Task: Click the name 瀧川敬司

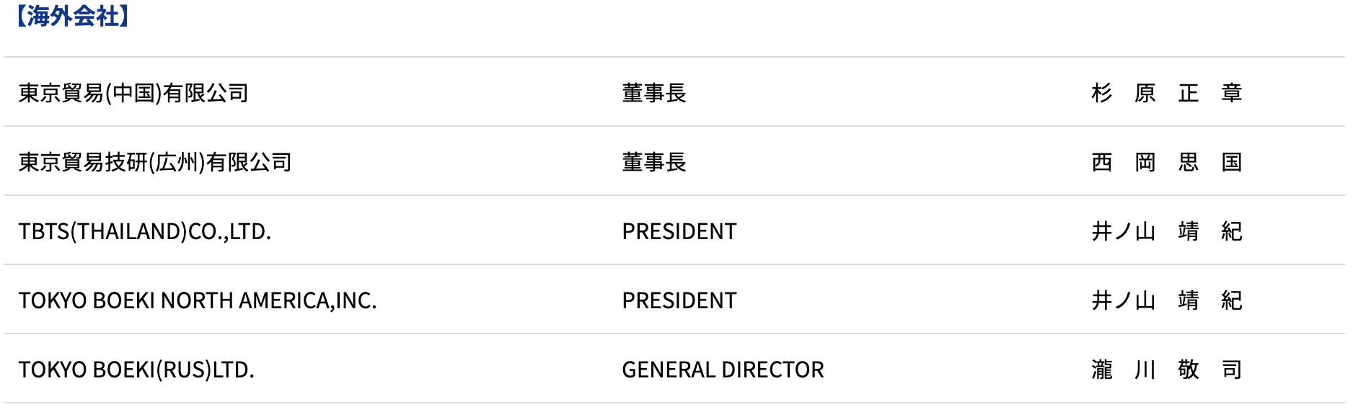Action: [x=1167, y=370]
